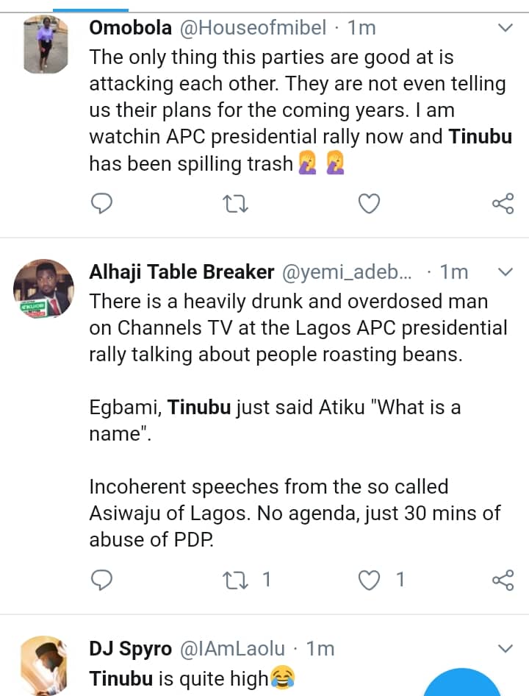Tap DJ Spyro's profile photo
529x696 pixels.
[45, 665]
